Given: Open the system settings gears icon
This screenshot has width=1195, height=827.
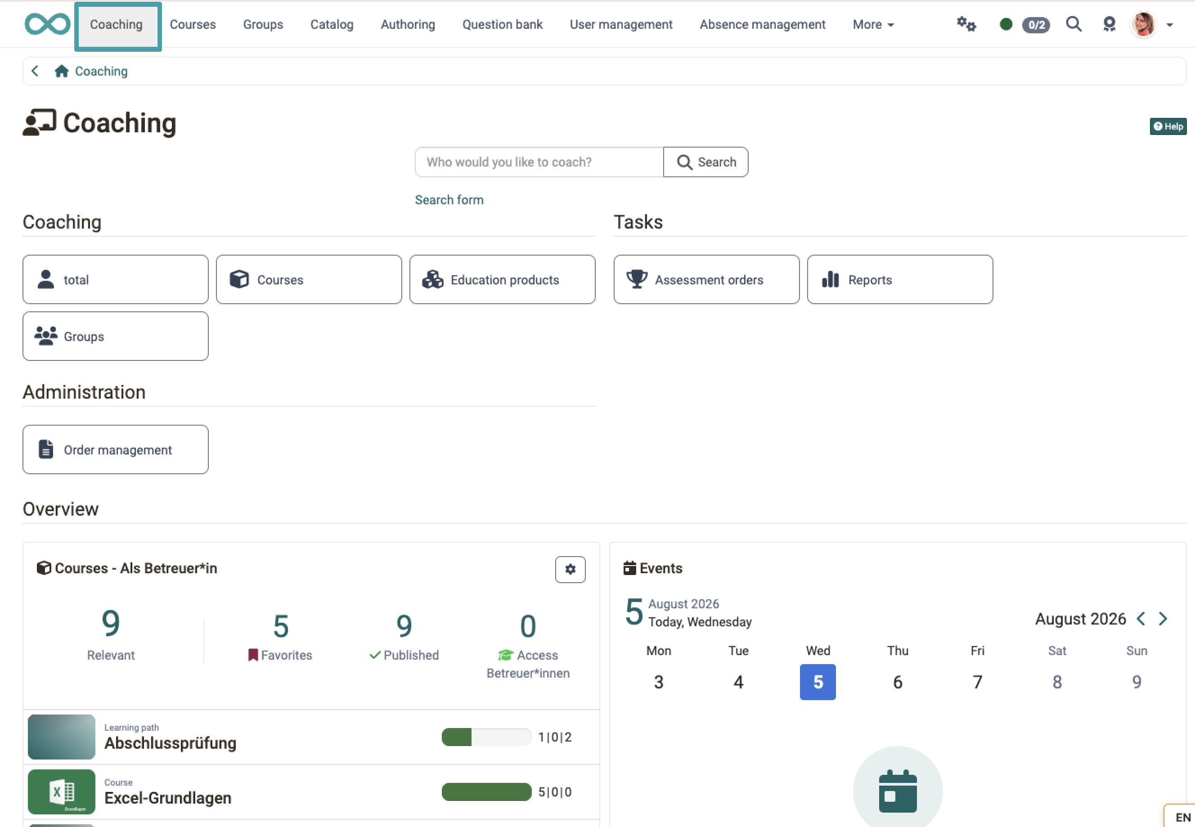Looking at the screenshot, I should coord(966,24).
